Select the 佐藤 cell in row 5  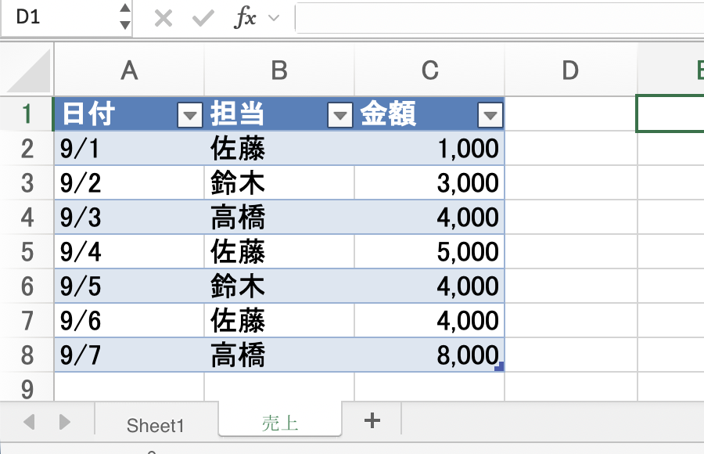pos(279,252)
